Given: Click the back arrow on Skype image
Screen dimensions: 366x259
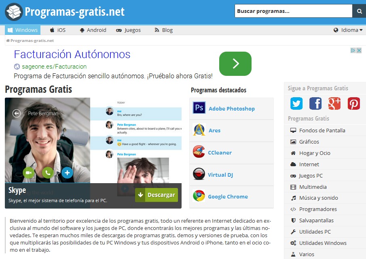Looking at the screenshot, I should click(17, 113).
